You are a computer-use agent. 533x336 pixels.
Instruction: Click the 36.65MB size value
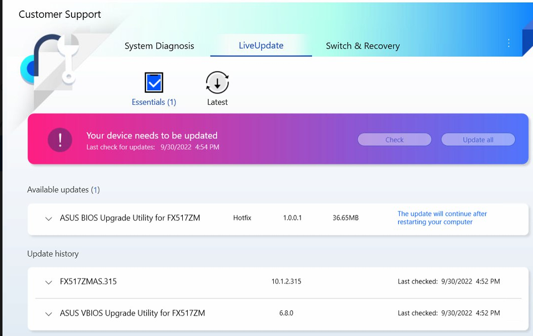(x=345, y=218)
